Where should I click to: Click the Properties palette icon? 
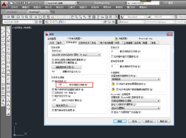coord(90,17)
